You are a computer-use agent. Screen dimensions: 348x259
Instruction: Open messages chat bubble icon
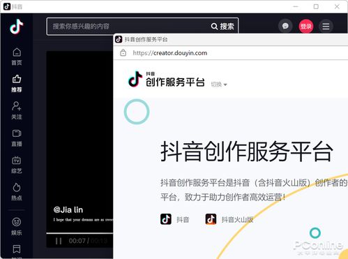tap(285, 26)
